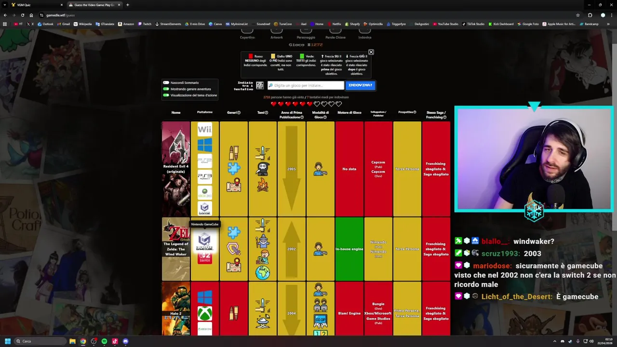Image resolution: width=617 pixels, height=347 pixels.
Task: Click GameCube icon in Resident Evil 4 row
Action: coord(204,208)
